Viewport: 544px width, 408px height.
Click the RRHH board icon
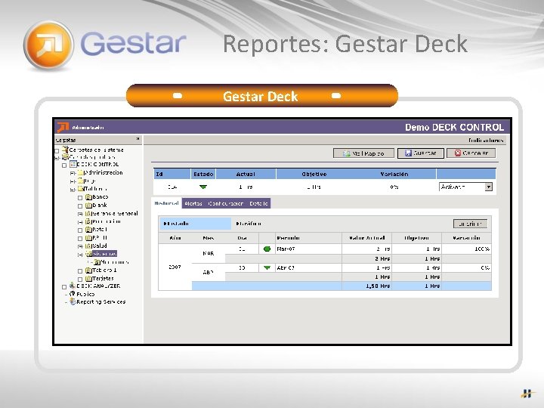pyautogui.click(x=88, y=238)
